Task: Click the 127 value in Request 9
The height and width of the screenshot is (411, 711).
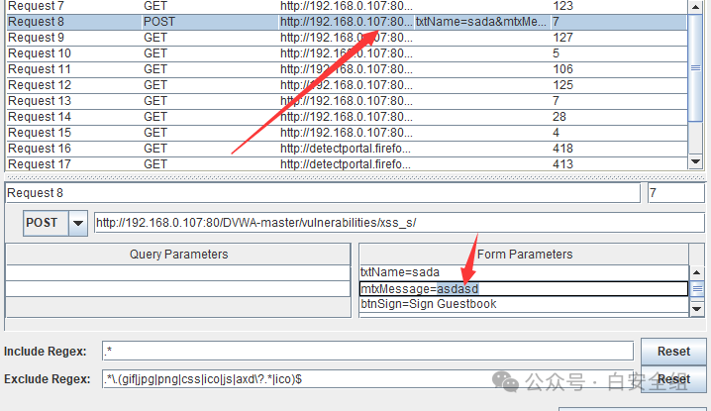Action: pos(562,38)
